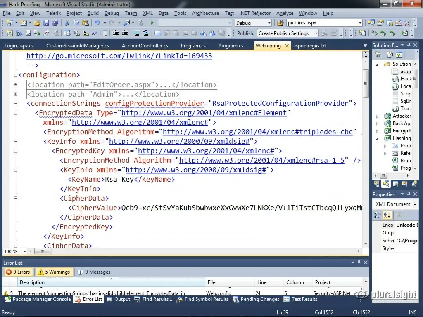Click the editor split window handle
The width and height of the screenshot is (423, 317).
tap(366, 55)
